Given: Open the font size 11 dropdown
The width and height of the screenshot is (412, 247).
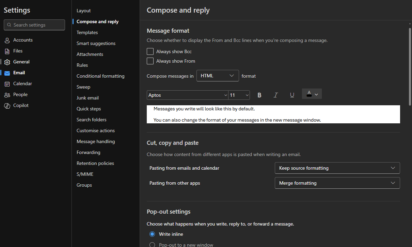Looking at the screenshot, I should (239, 95).
